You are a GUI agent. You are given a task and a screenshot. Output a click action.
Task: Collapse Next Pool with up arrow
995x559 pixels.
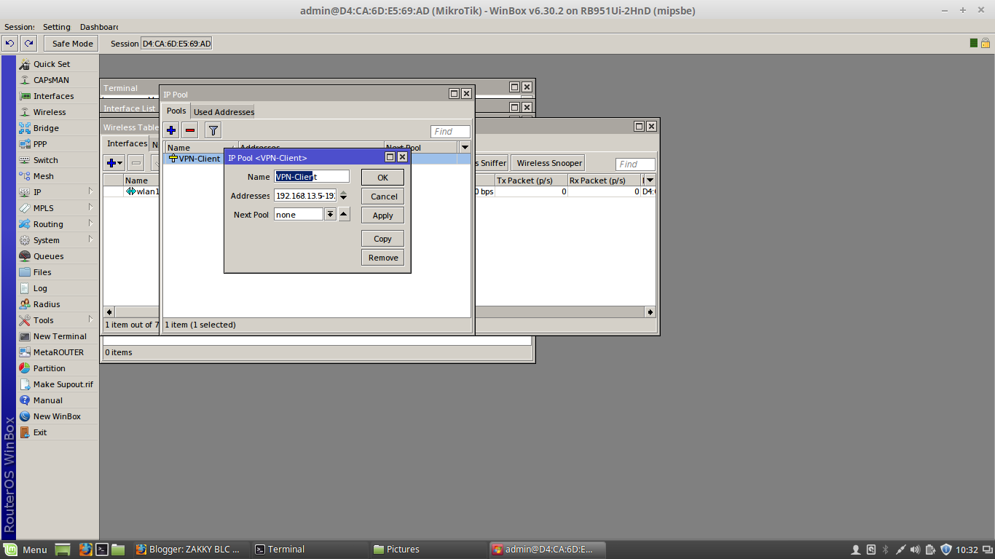[345, 214]
